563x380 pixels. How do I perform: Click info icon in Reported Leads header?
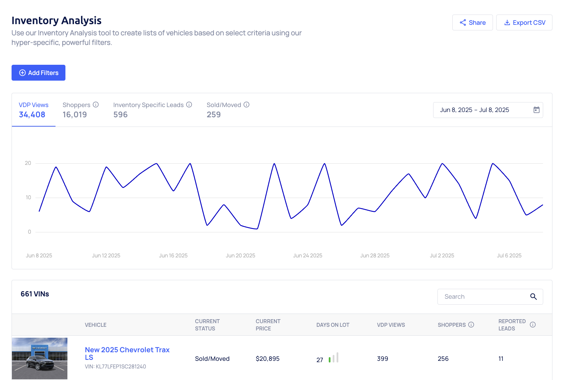(533, 325)
